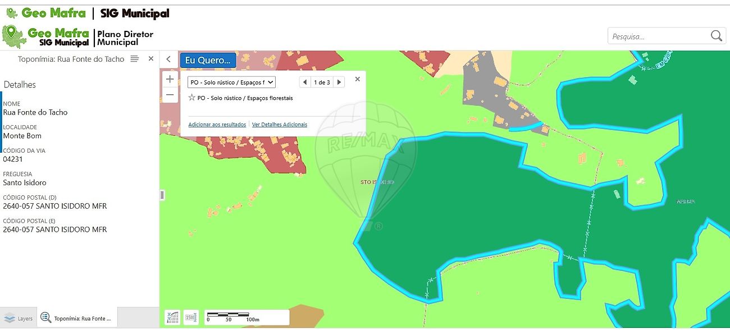Open the PO - Solo rústico layer dropdown
Viewport: 730px width, 330px height.
click(231, 82)
